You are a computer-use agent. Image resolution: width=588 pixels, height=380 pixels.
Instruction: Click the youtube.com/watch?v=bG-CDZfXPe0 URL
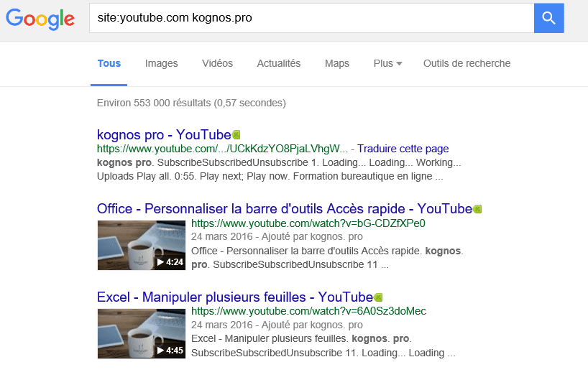tap(308, 223)
